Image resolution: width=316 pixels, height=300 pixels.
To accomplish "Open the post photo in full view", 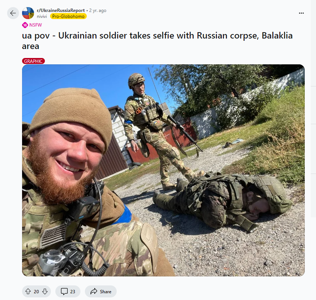I will point(163,170).
